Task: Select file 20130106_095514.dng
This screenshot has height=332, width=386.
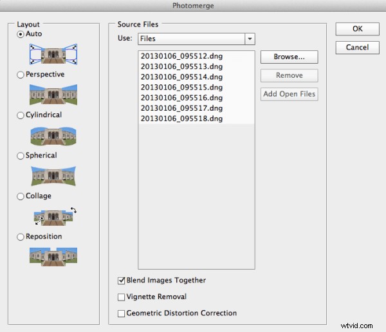Action: [x=196, y=77]
